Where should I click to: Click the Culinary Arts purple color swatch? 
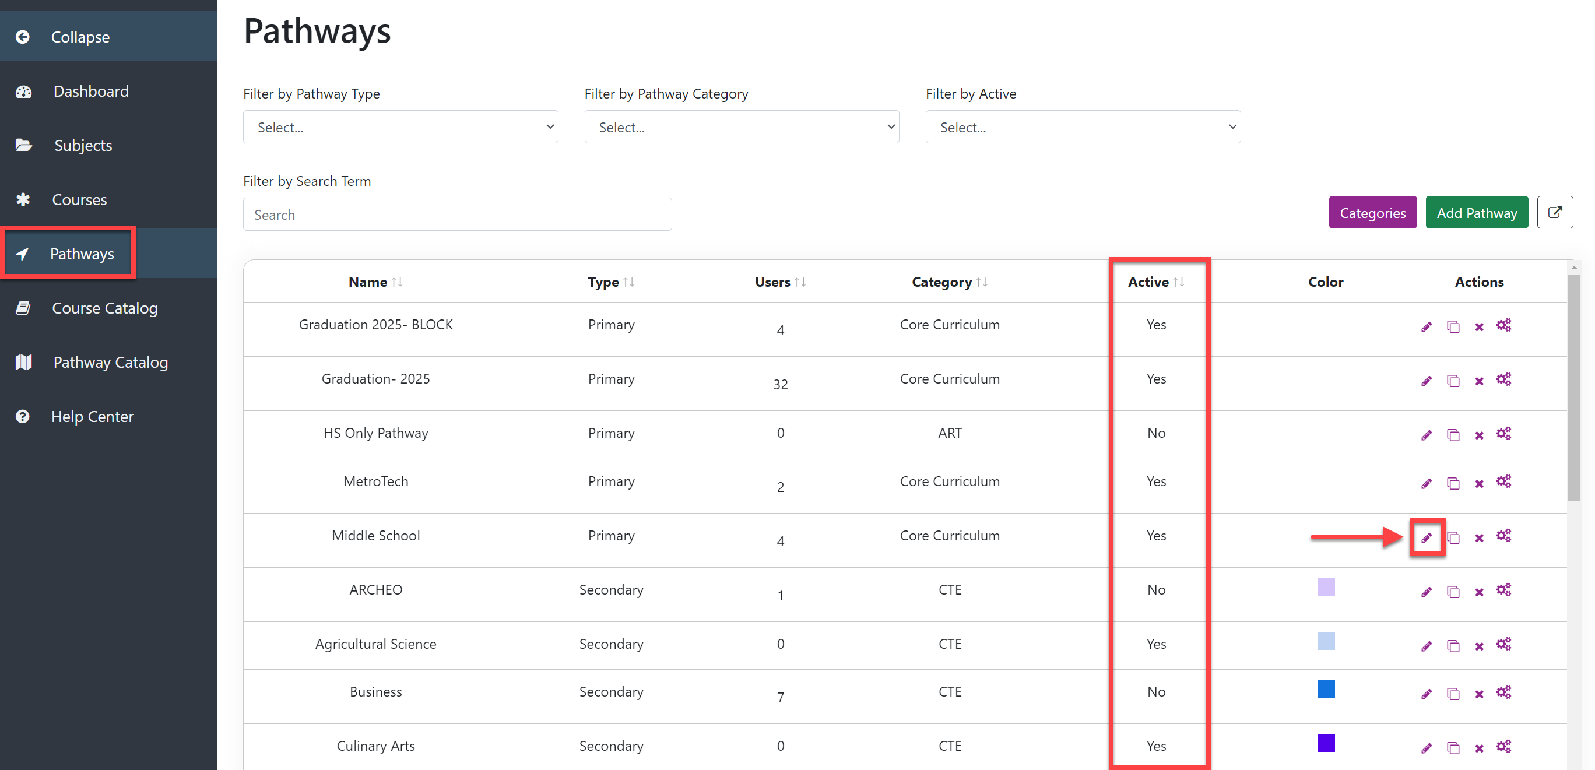pos(1326,743)
